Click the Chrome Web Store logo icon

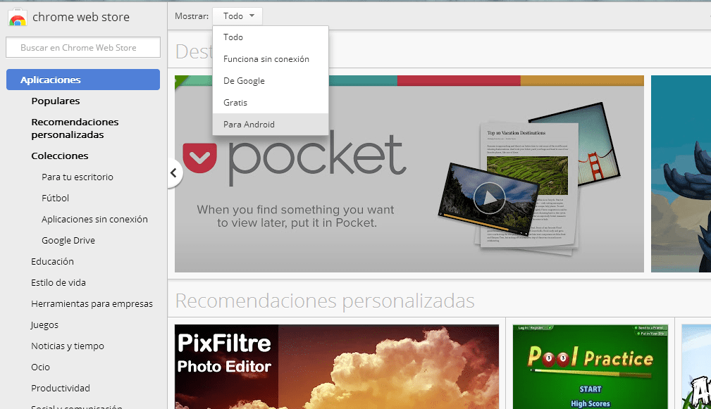point(17,17)
